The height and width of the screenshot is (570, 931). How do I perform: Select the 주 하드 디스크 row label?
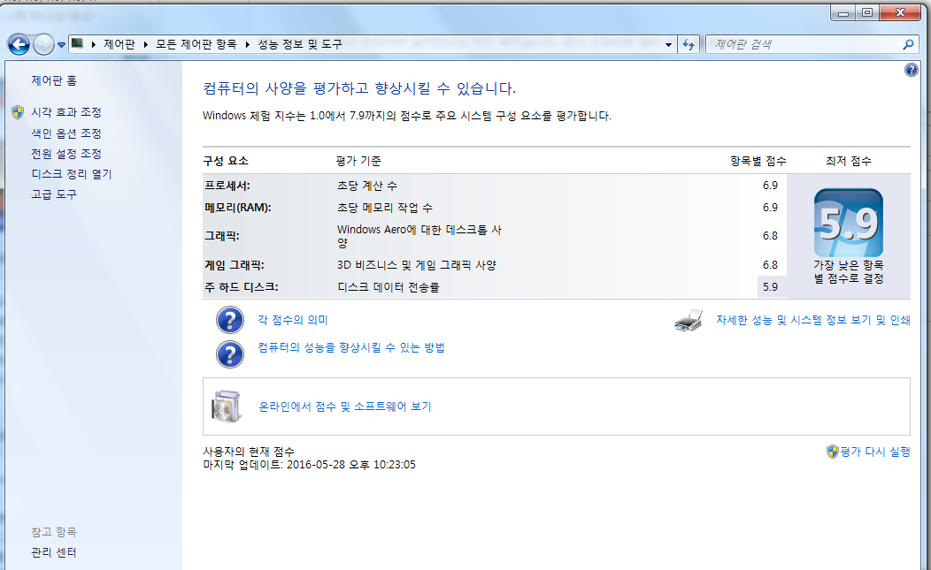(241, 287)
